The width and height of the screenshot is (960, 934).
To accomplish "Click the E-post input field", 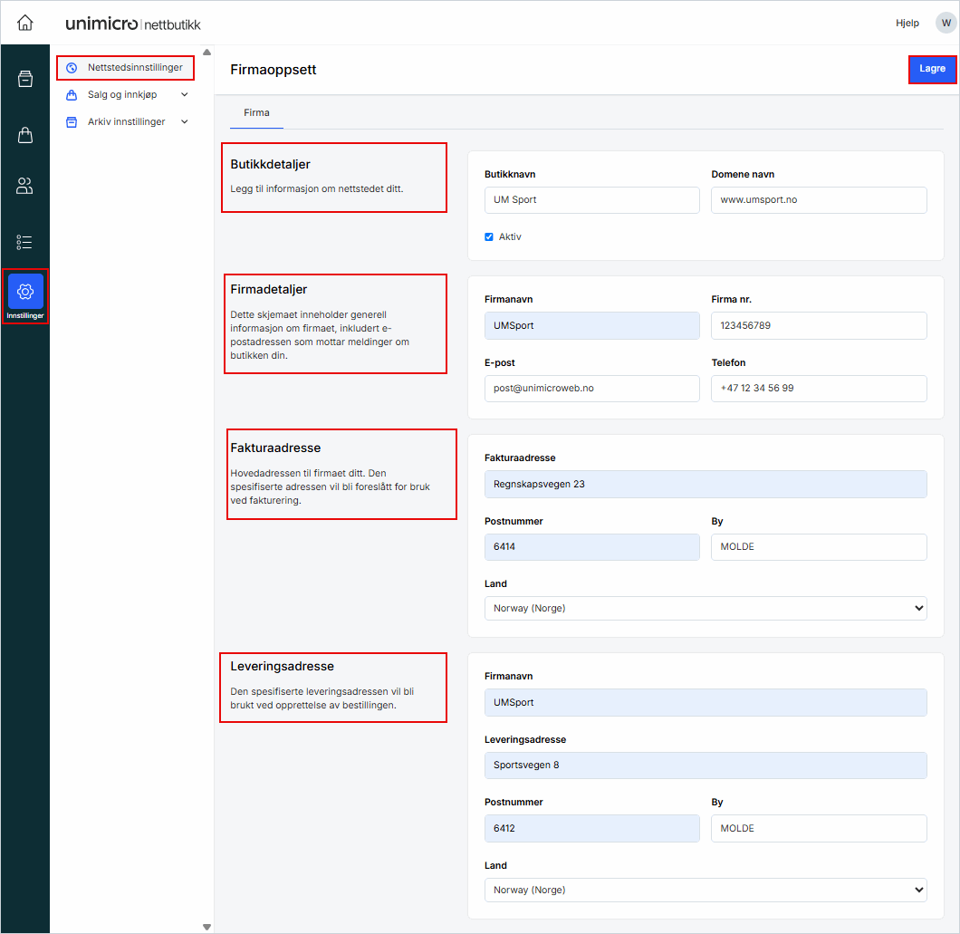I will point(591,389).
